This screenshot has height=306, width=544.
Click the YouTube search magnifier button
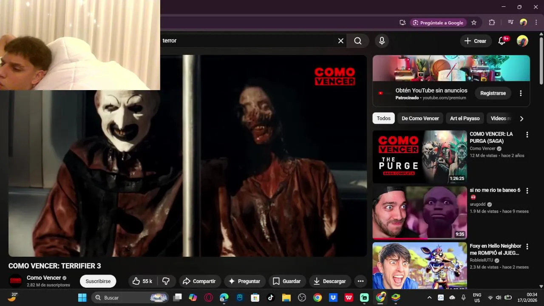click(x=358, y=41)
